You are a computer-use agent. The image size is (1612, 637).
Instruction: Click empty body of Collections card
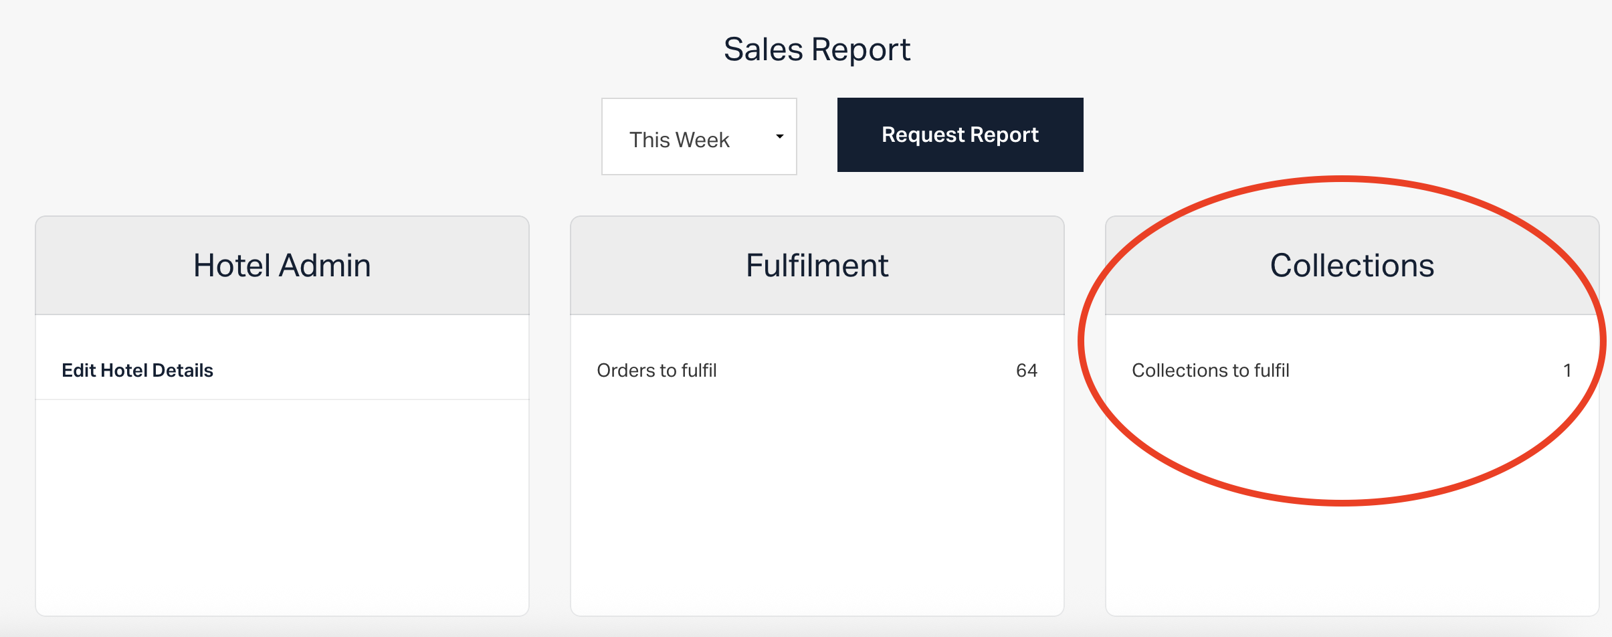pyautogui.click(x=1352, y=555)
